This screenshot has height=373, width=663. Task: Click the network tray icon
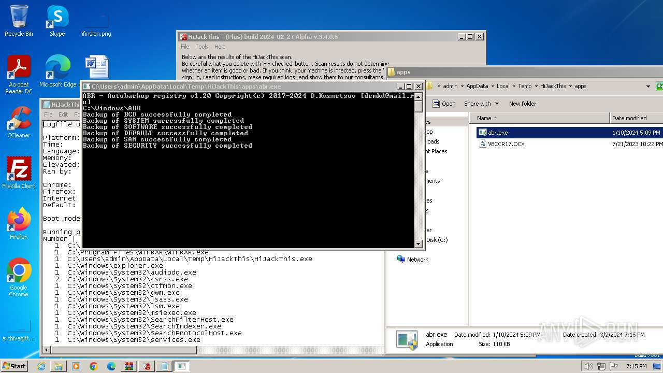[601, 366]
